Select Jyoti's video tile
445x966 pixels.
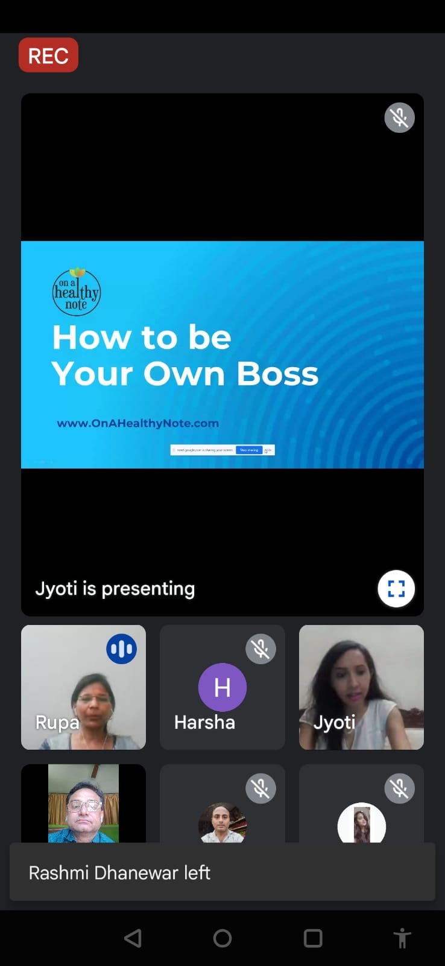(361, 688)
